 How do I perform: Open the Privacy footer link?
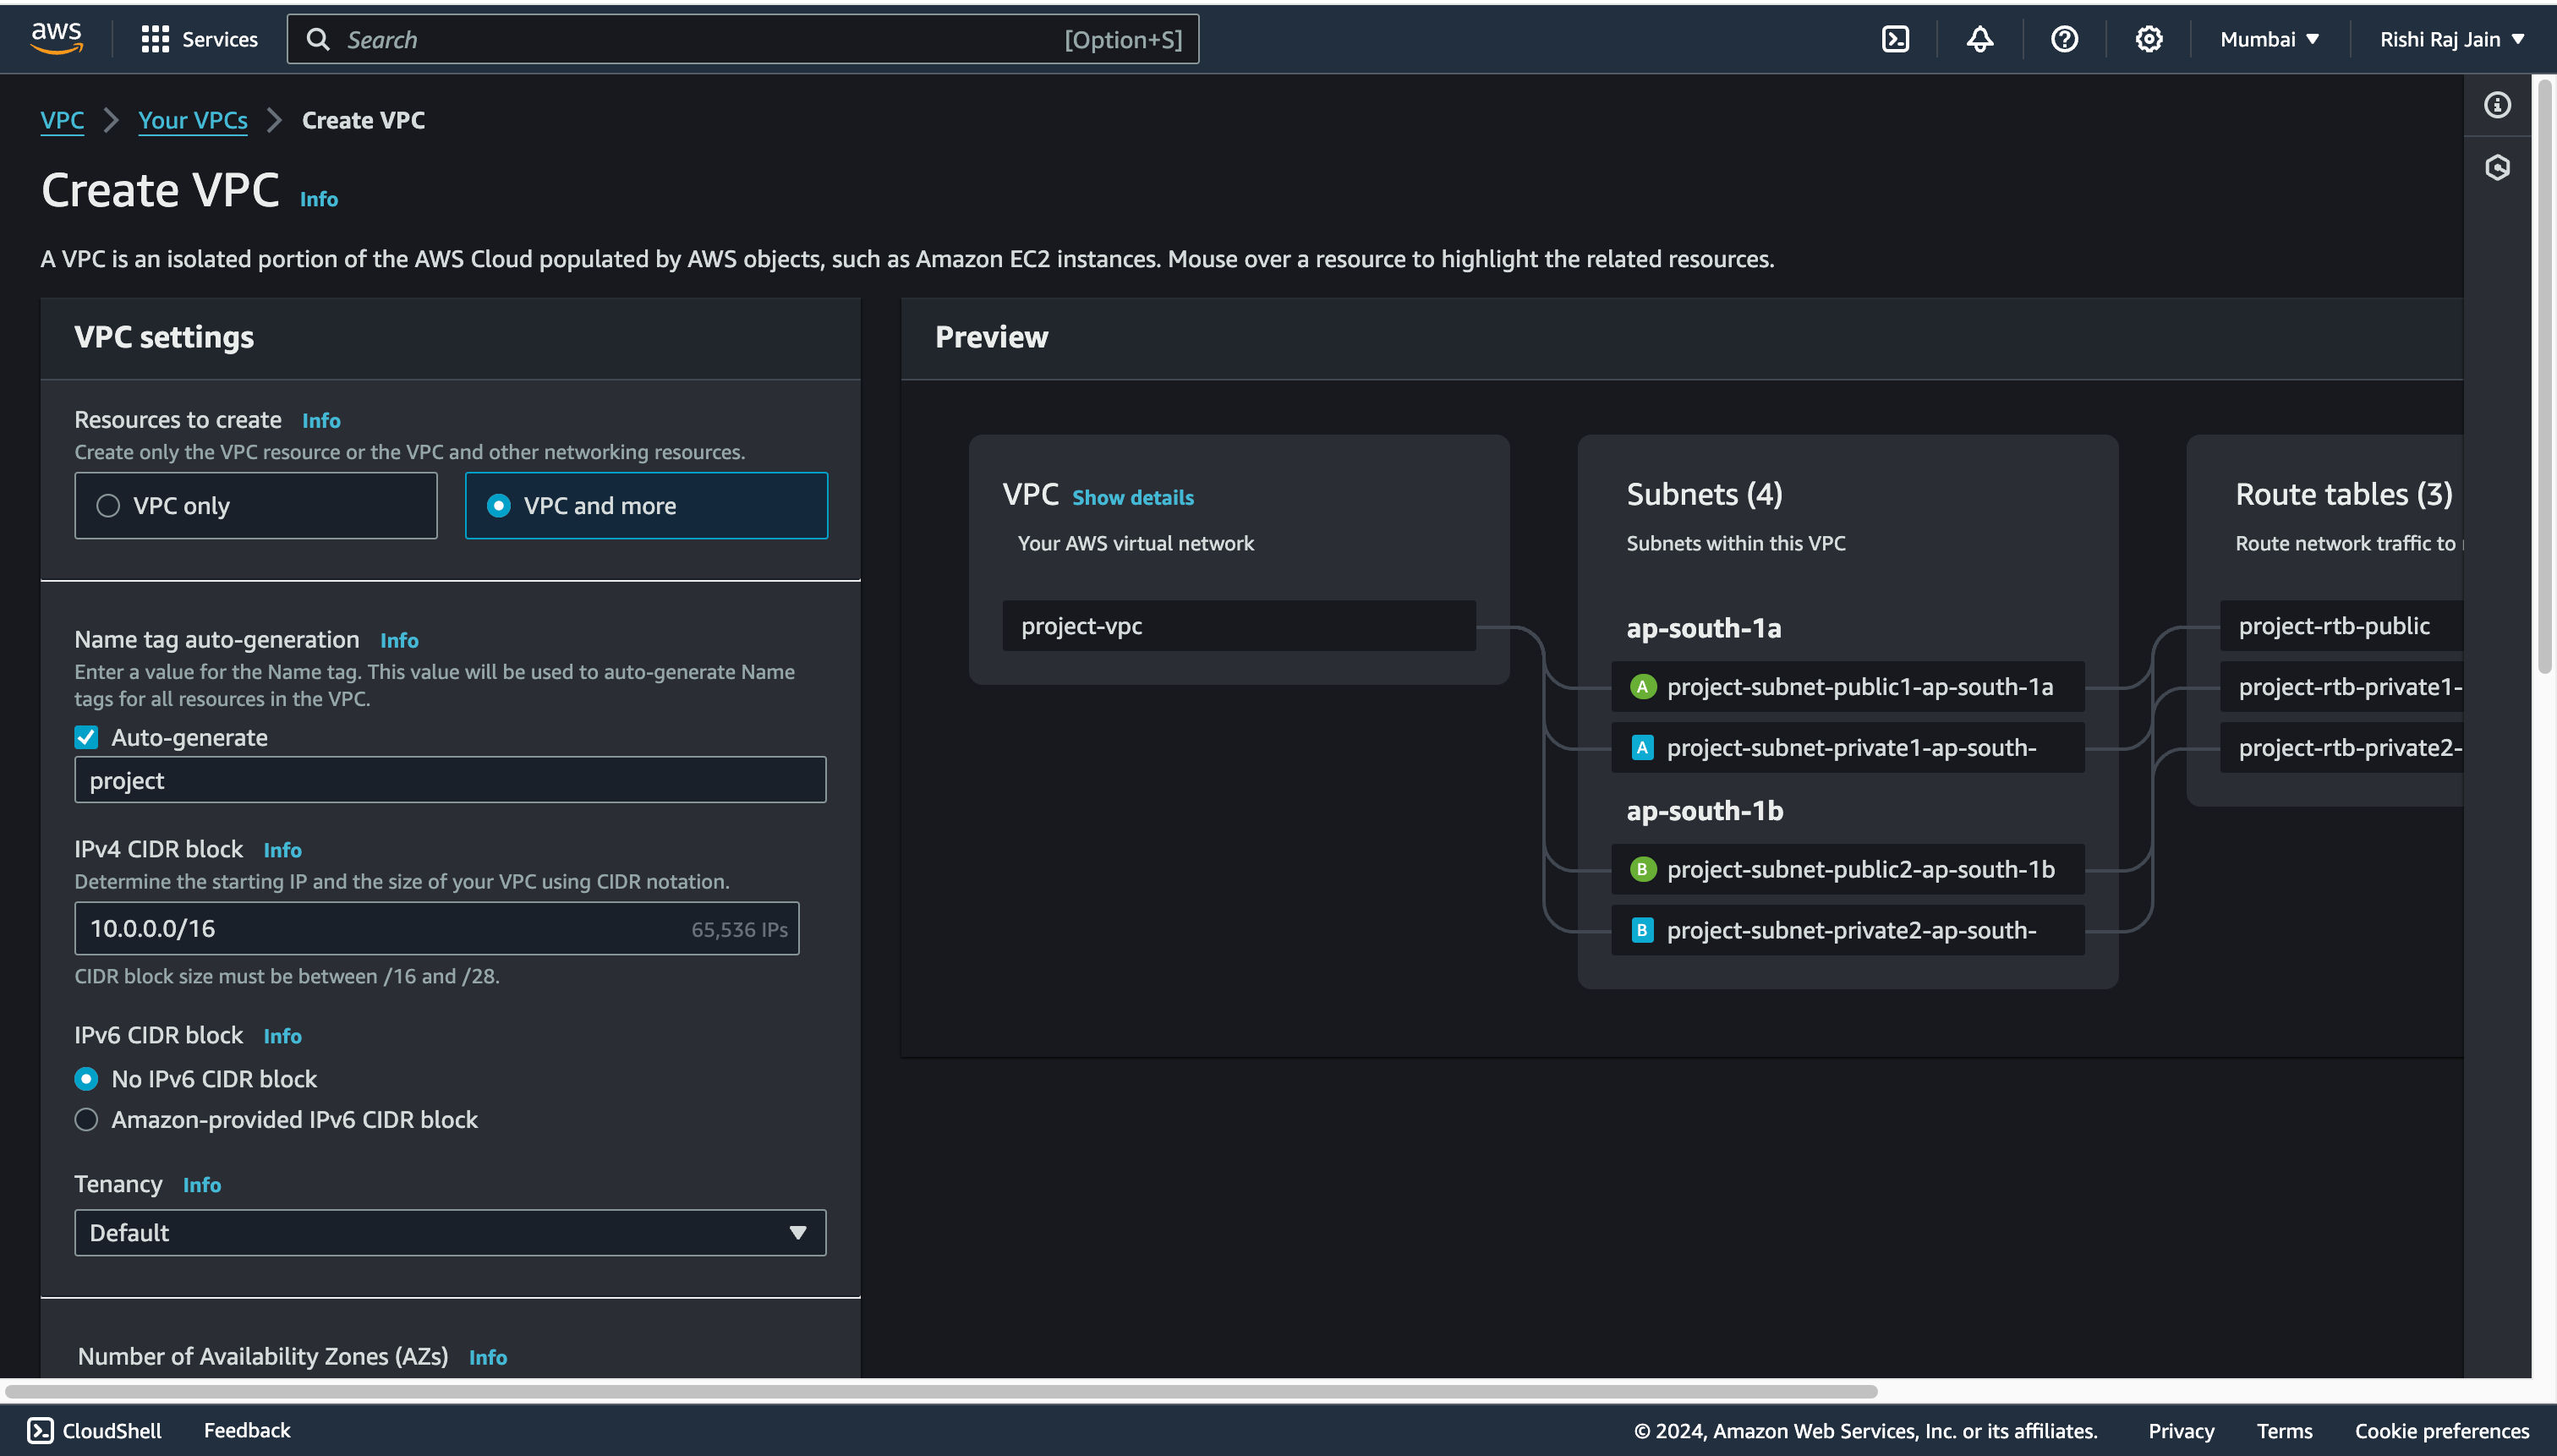pyautogui.click(x=2181, y=1431)
